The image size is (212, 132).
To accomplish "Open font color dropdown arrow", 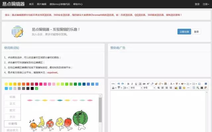I will click(x=174, y=84).
